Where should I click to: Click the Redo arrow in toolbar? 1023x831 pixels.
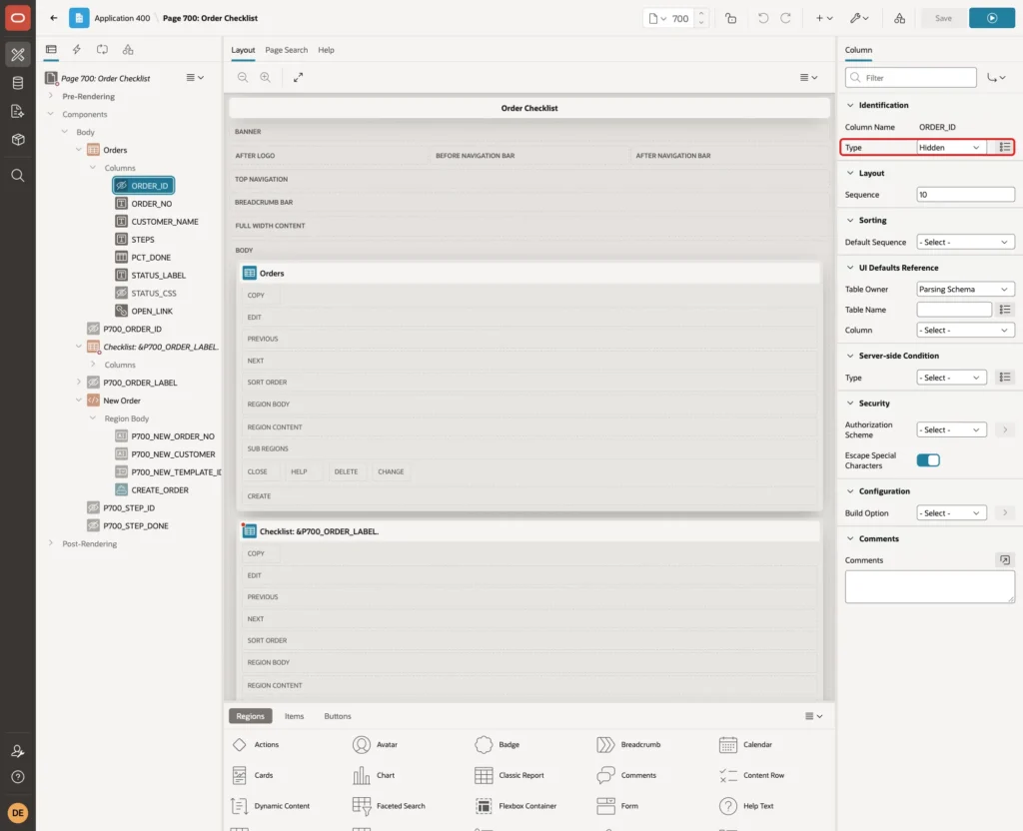[785, 18]
